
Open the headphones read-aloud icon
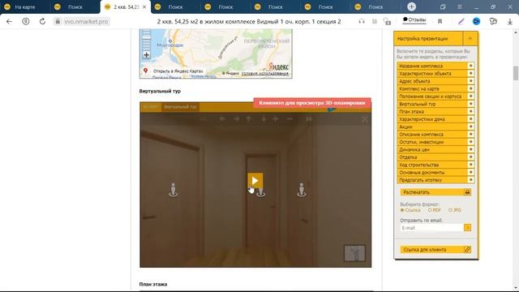click(x=362, y=22)
